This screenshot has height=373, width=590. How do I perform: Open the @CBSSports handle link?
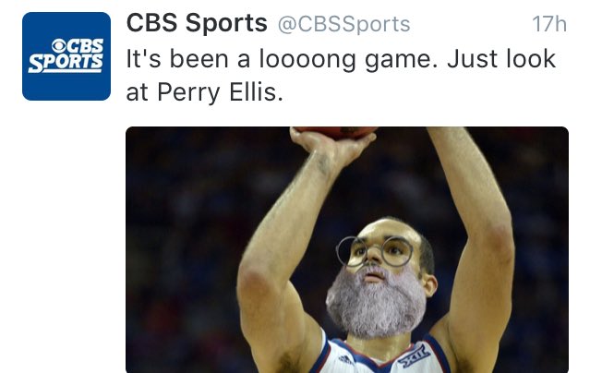coord(343,24)
